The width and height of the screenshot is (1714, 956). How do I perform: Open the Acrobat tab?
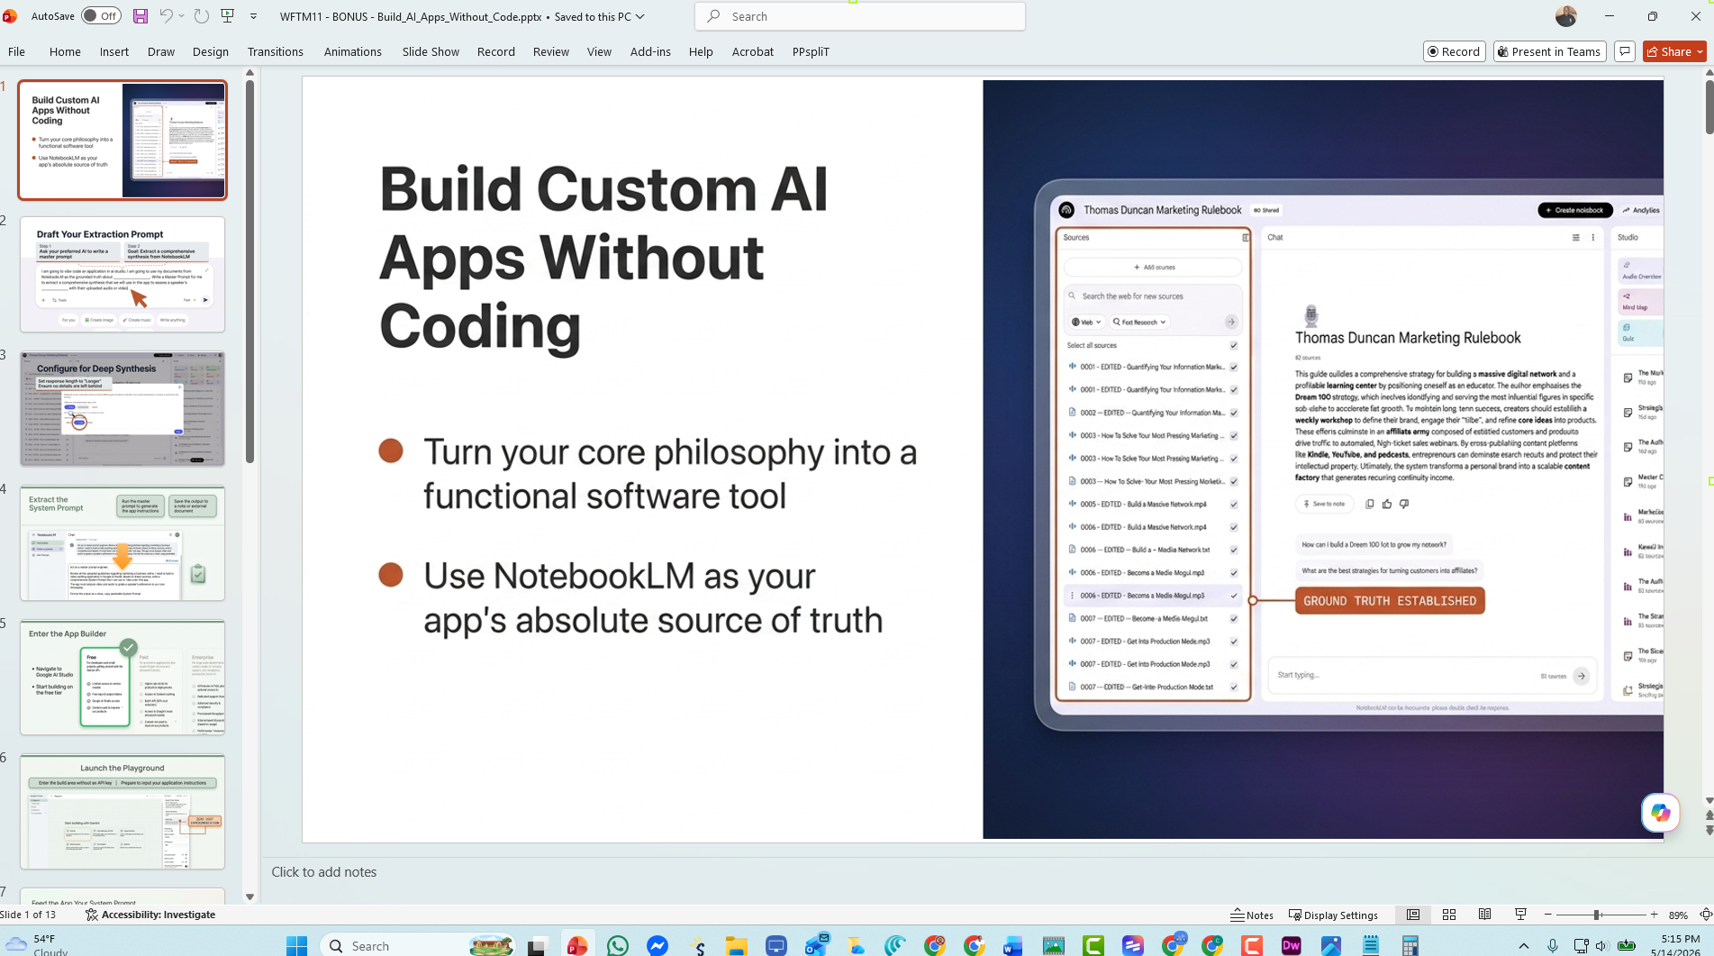tap(753, 51)
